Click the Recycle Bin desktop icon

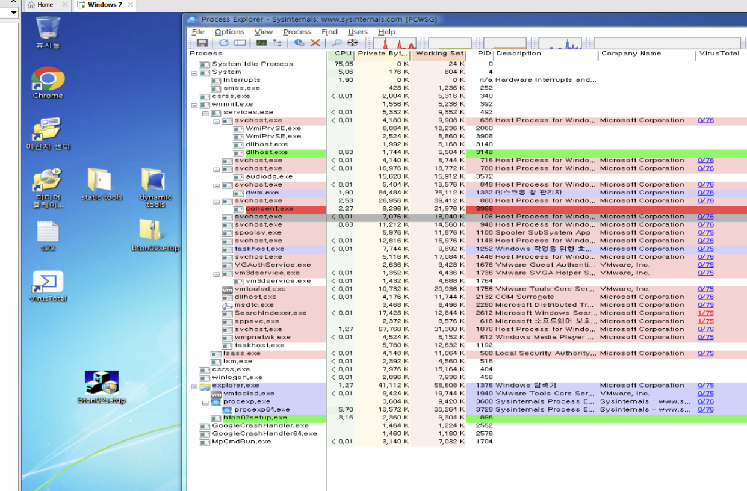pyautogui.click(x=48, y=32)
